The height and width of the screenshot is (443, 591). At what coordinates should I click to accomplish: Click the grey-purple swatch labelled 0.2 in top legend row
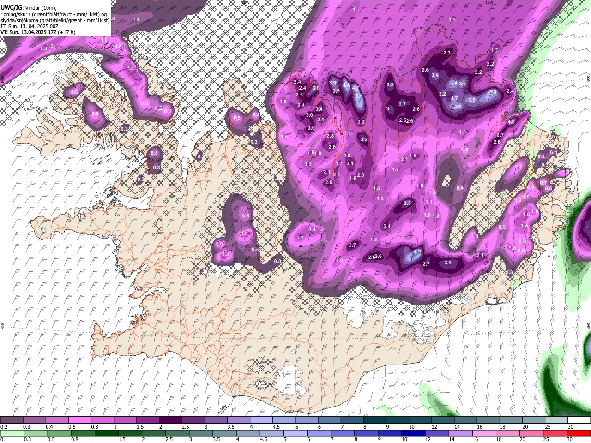point(12,420)
